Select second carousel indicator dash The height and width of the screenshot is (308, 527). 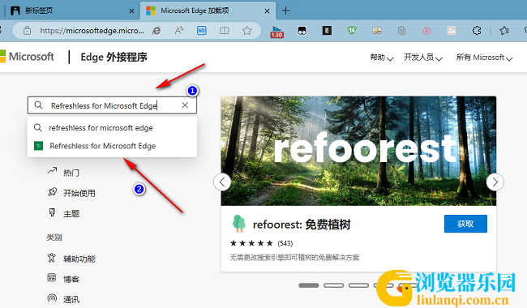pyautogui.click(x=333, y=285)
